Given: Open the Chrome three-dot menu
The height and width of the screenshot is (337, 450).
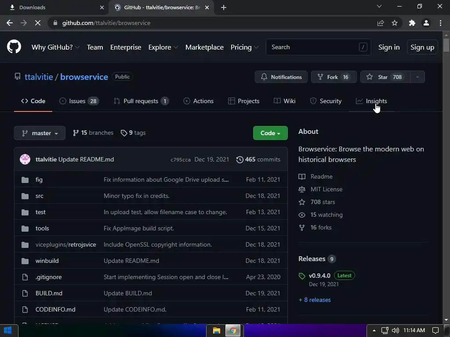Looking at the screenshot, I should [x=440, y=23].
